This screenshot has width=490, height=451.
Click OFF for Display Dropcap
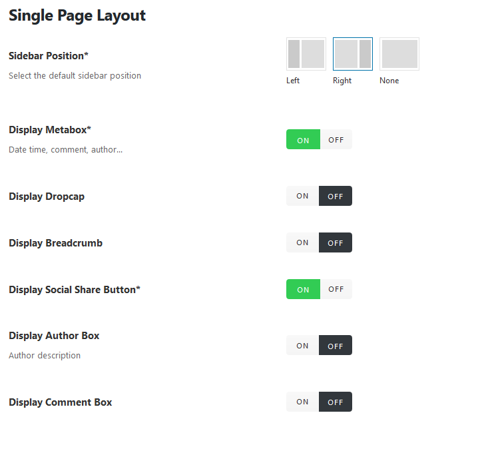click(336, 197)
